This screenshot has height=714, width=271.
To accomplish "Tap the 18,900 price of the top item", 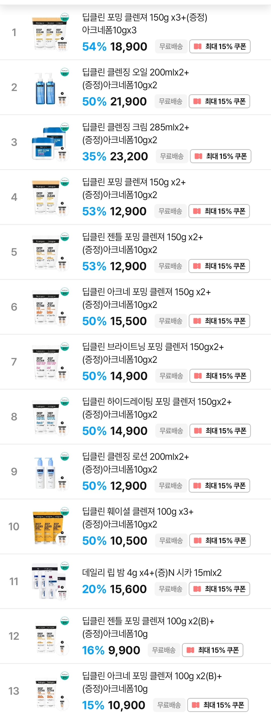I will point(128,47).
